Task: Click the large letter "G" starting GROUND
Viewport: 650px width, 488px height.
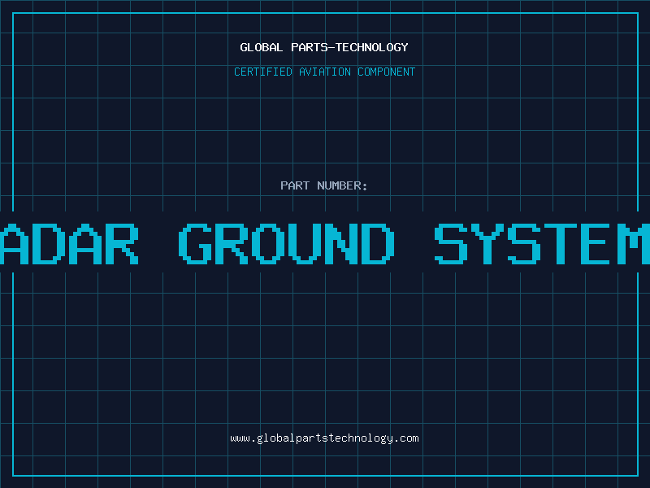Action: tap(199, 243)
